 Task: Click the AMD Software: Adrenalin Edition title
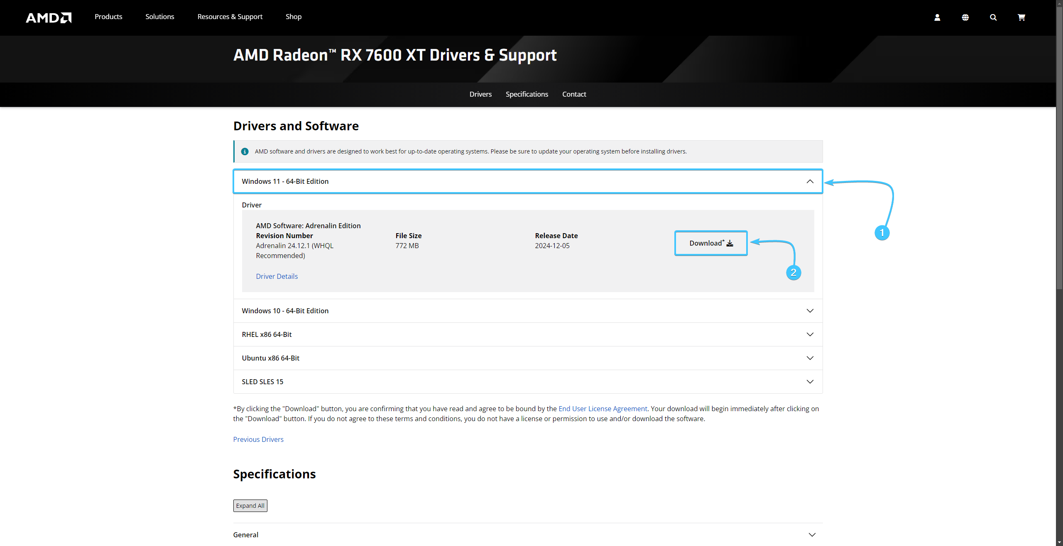(308, 226)
